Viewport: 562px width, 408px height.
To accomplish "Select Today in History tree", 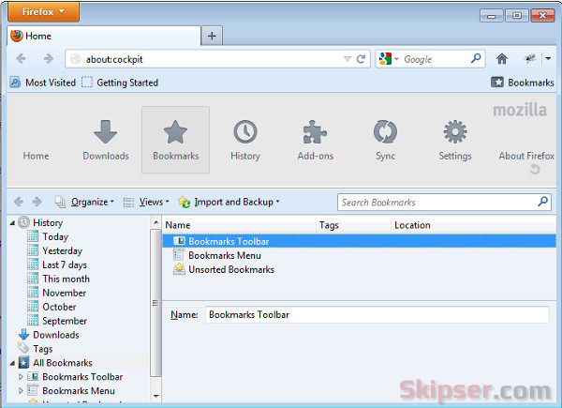I will pyautogui.click(x=55, y=237).
